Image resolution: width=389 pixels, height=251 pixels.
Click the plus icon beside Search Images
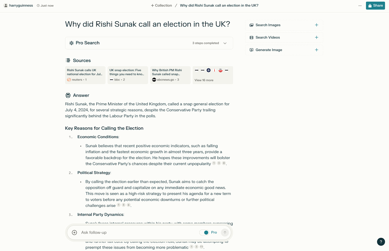(316, 25)
